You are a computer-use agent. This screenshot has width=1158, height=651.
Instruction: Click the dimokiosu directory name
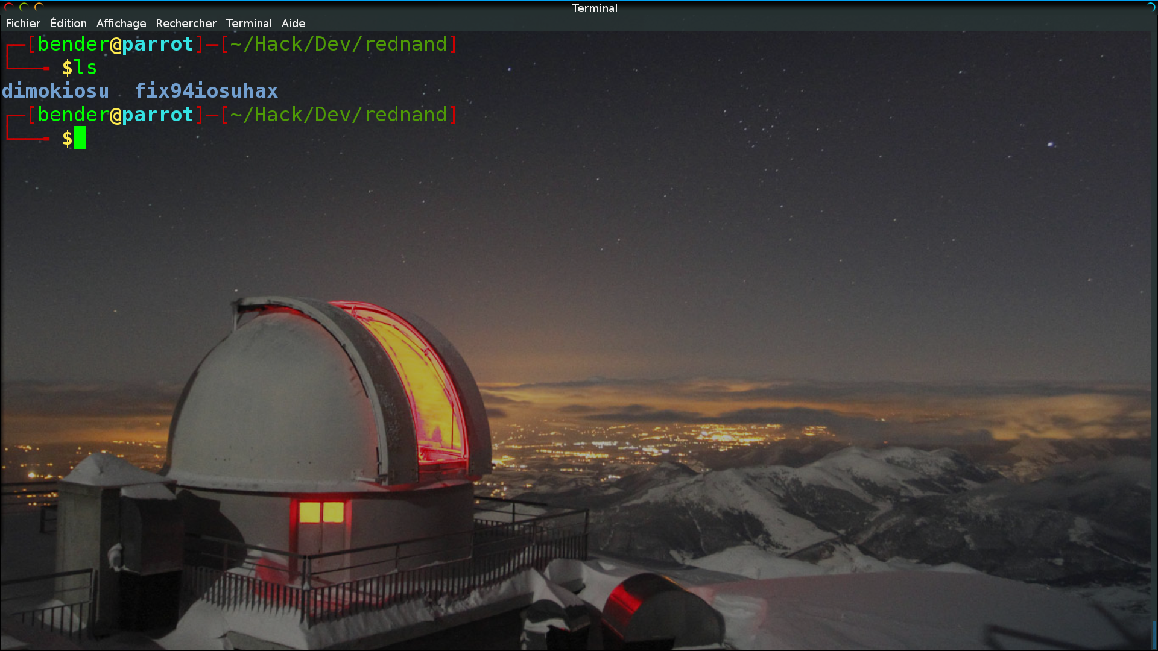(55, 91)
